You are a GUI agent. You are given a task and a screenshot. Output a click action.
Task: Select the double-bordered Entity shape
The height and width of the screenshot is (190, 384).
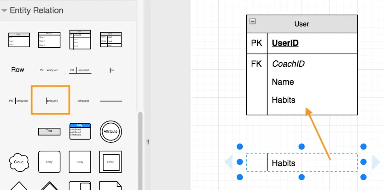110,162
